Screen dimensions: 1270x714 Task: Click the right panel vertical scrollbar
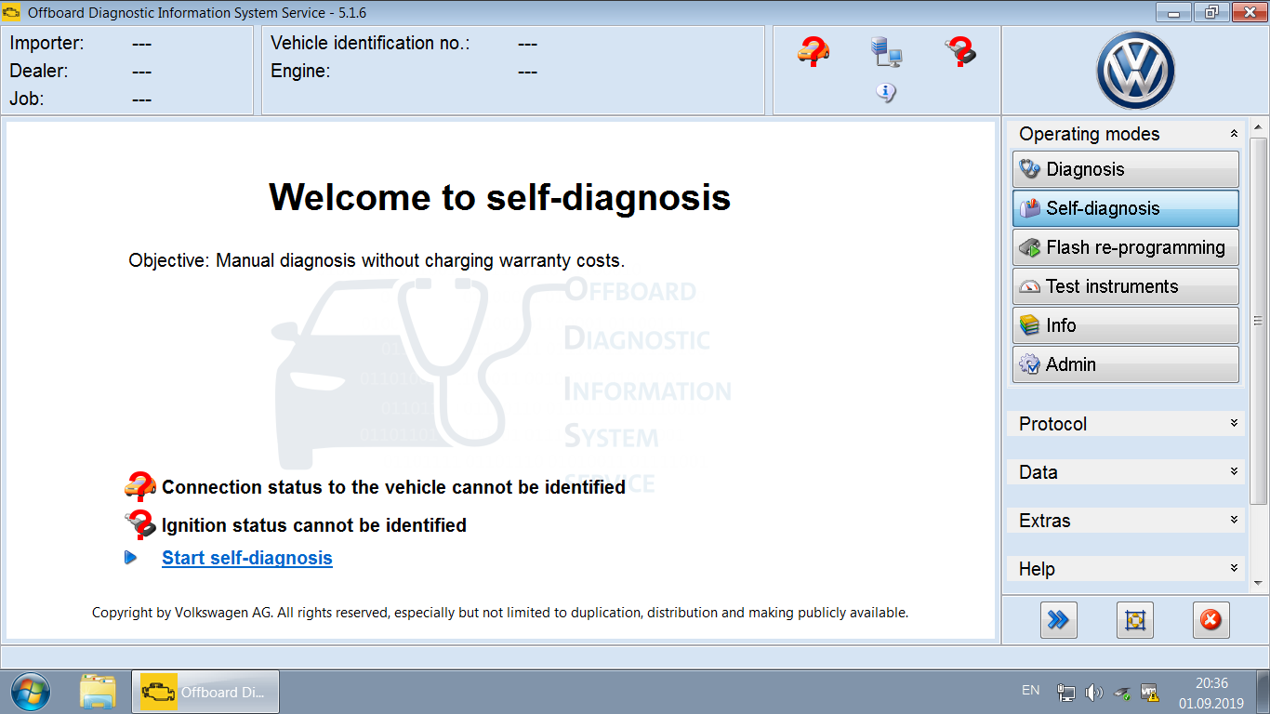1258,322
